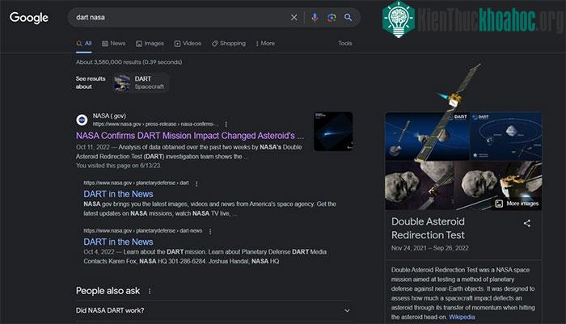Click the NASA site favicon

(x=82, y=120)
